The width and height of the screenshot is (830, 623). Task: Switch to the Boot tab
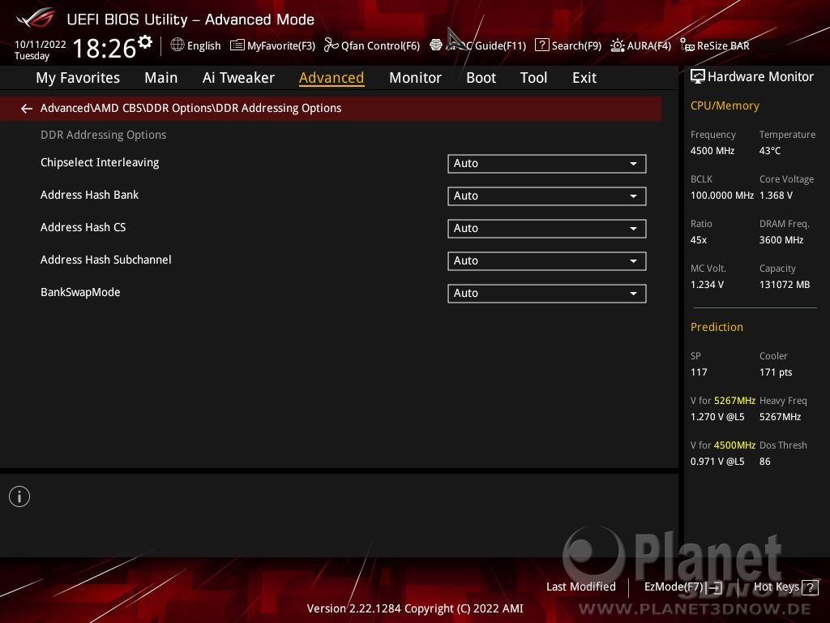(481, 78)
